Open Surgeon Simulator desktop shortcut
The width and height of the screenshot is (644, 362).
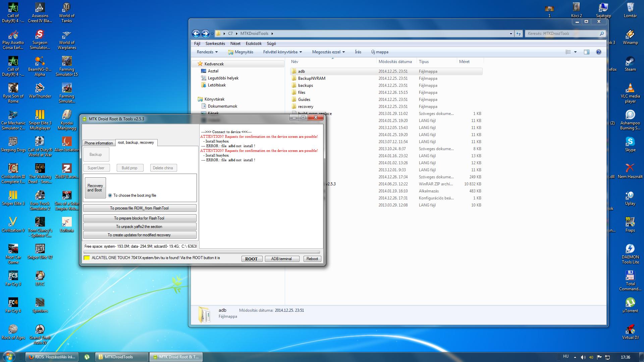coord(40,39)
